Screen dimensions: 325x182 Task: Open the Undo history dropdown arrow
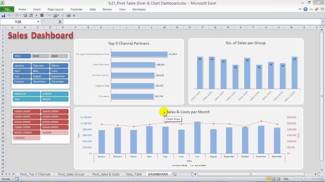(x=12, y=15)
